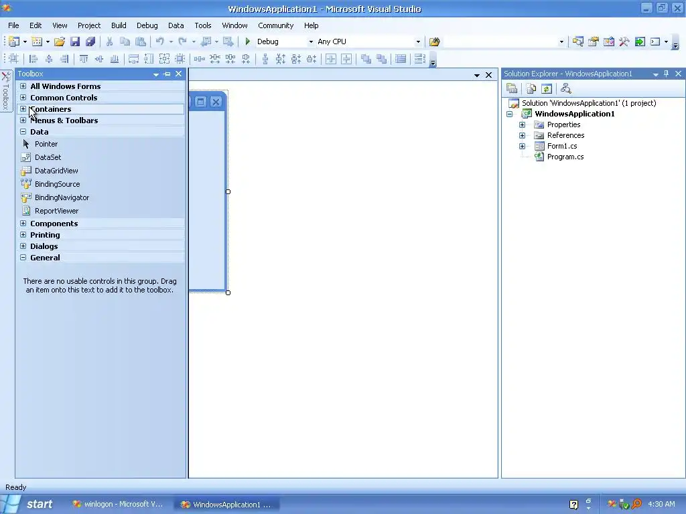Click the Bring to Front layout icon
The height and width of the screenshot is (514, 686).
(x=366, y=59)
